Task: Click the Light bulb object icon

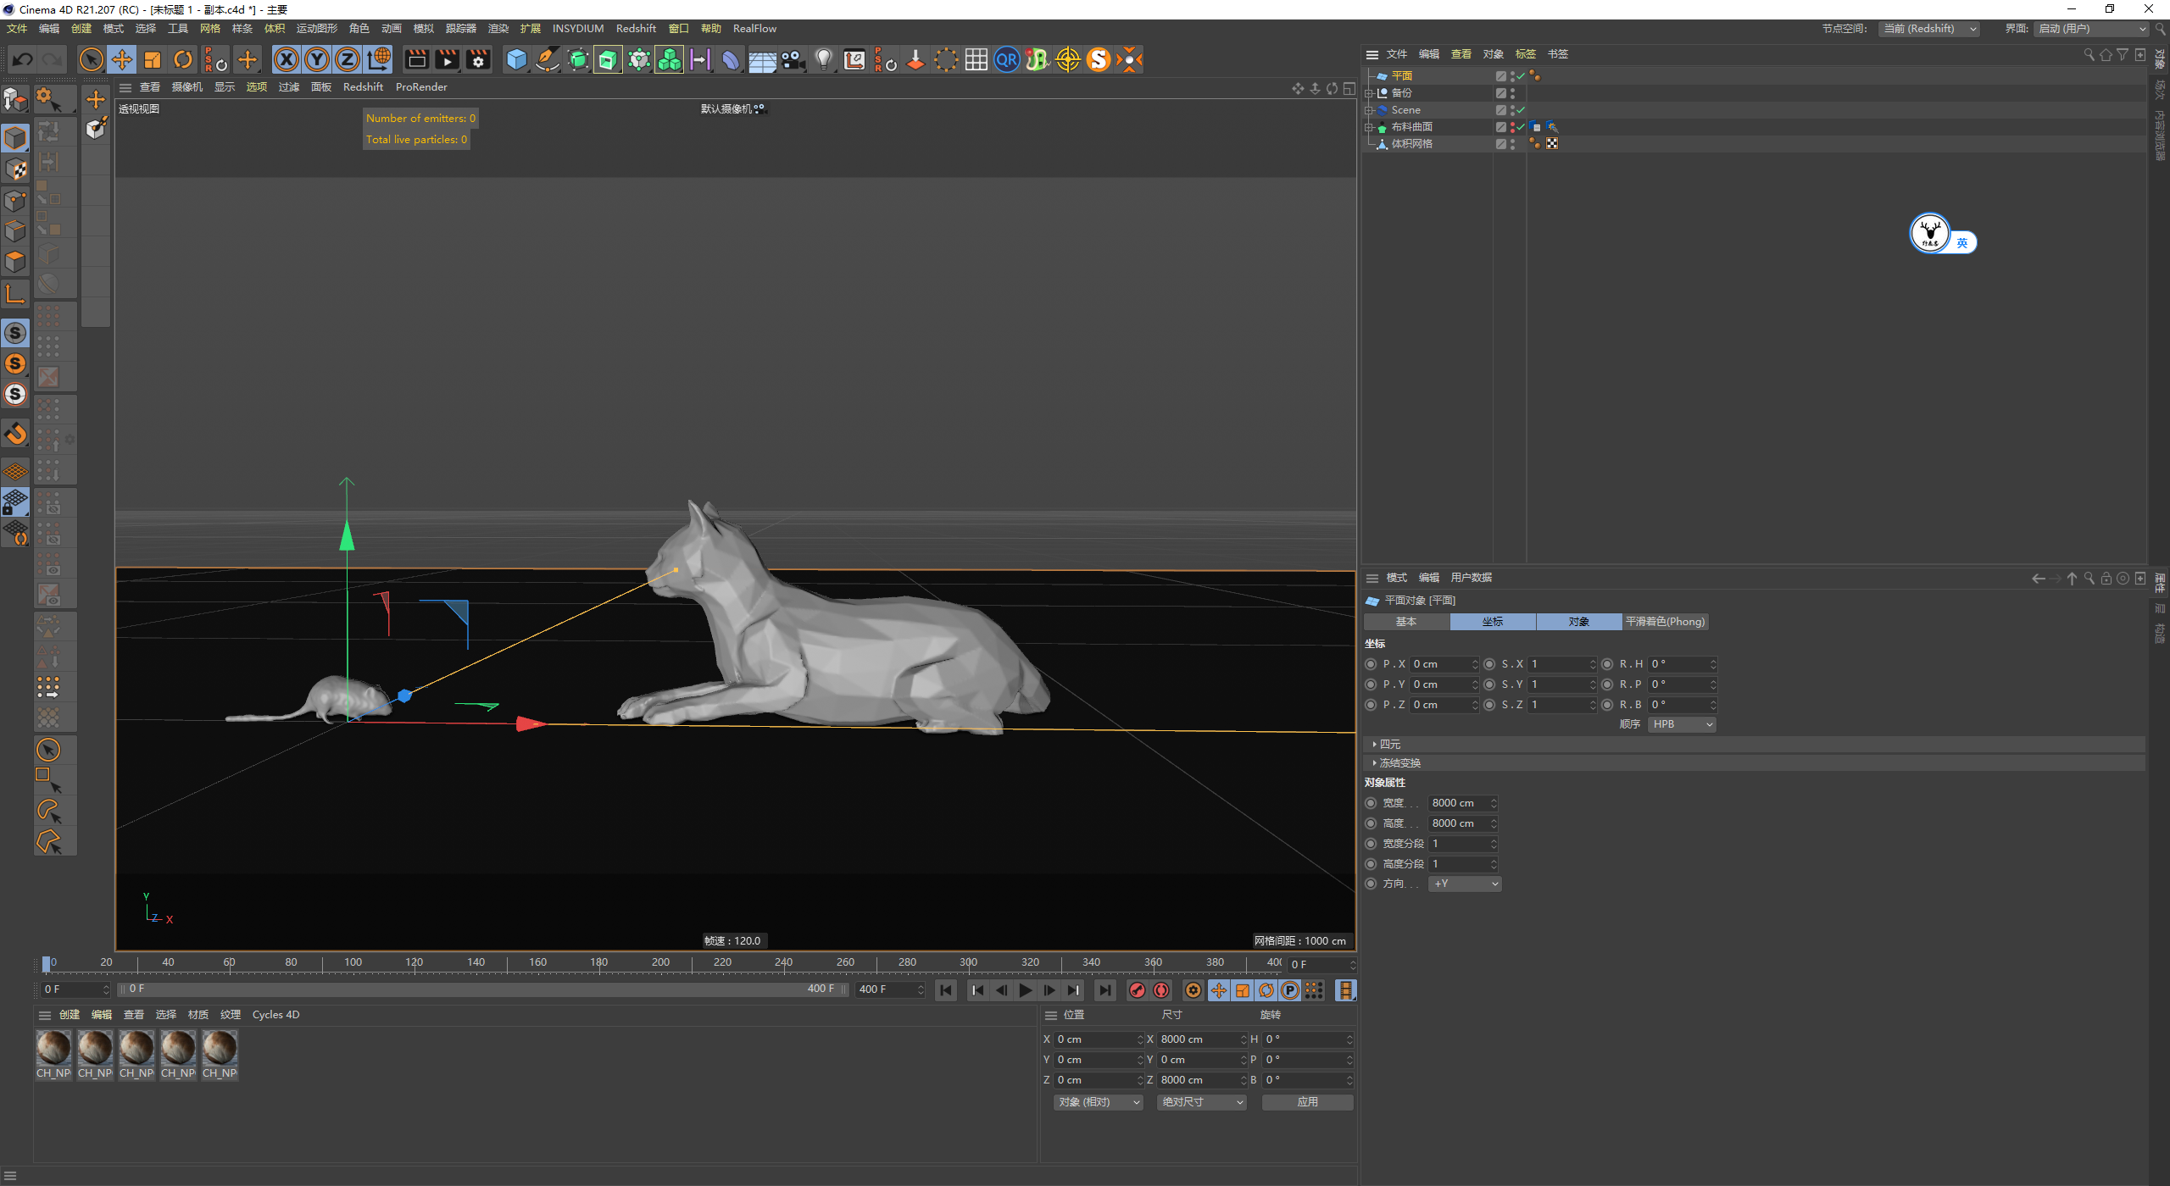Action: [823, 59]
